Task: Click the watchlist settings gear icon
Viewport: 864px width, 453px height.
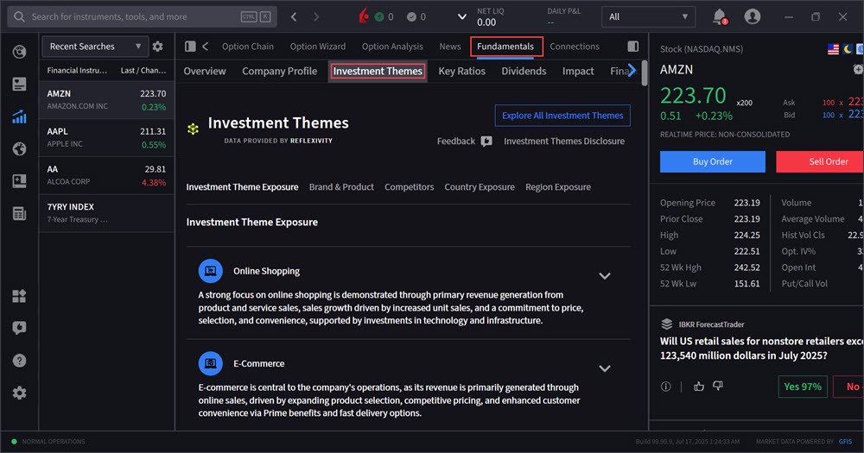Action: point(157,47)
